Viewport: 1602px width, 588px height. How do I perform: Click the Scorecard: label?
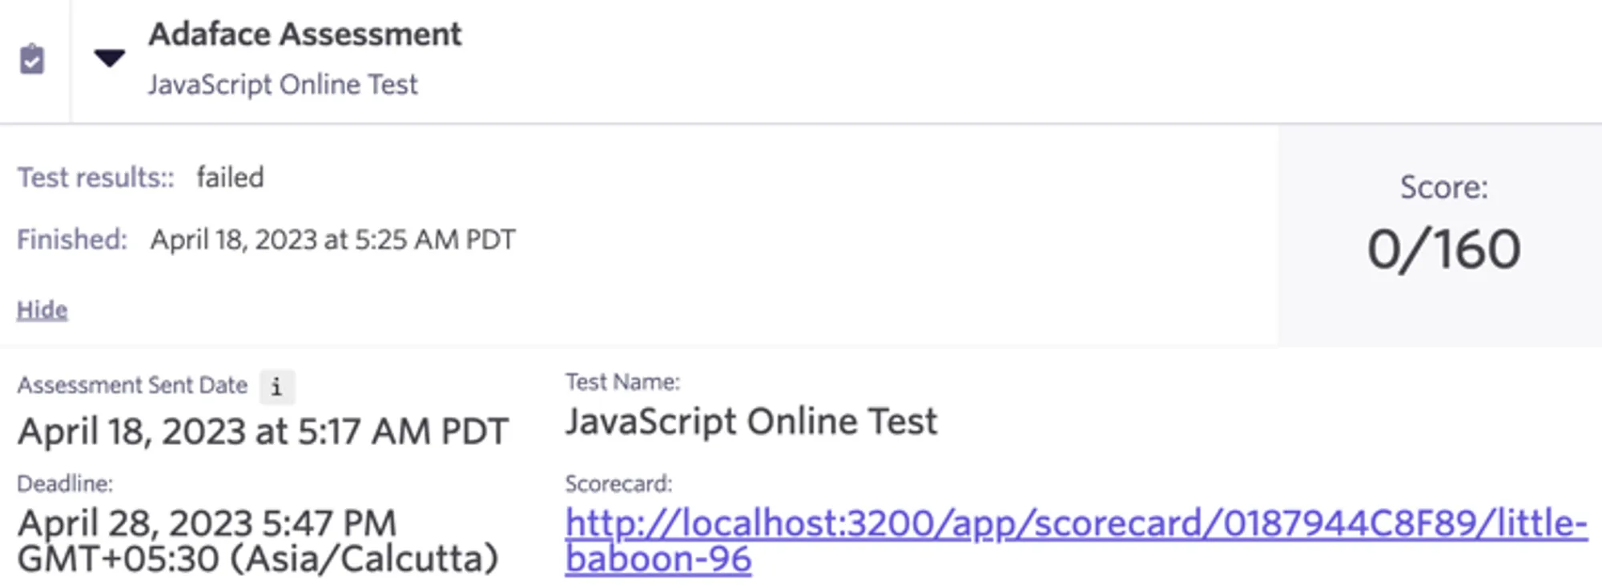(618, 483)
